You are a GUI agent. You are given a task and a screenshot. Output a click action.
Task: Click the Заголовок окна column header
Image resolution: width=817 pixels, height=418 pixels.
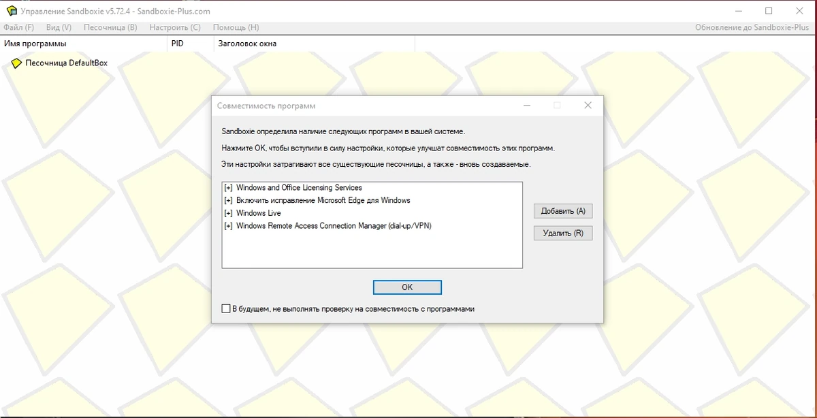[x=314, y=44]
